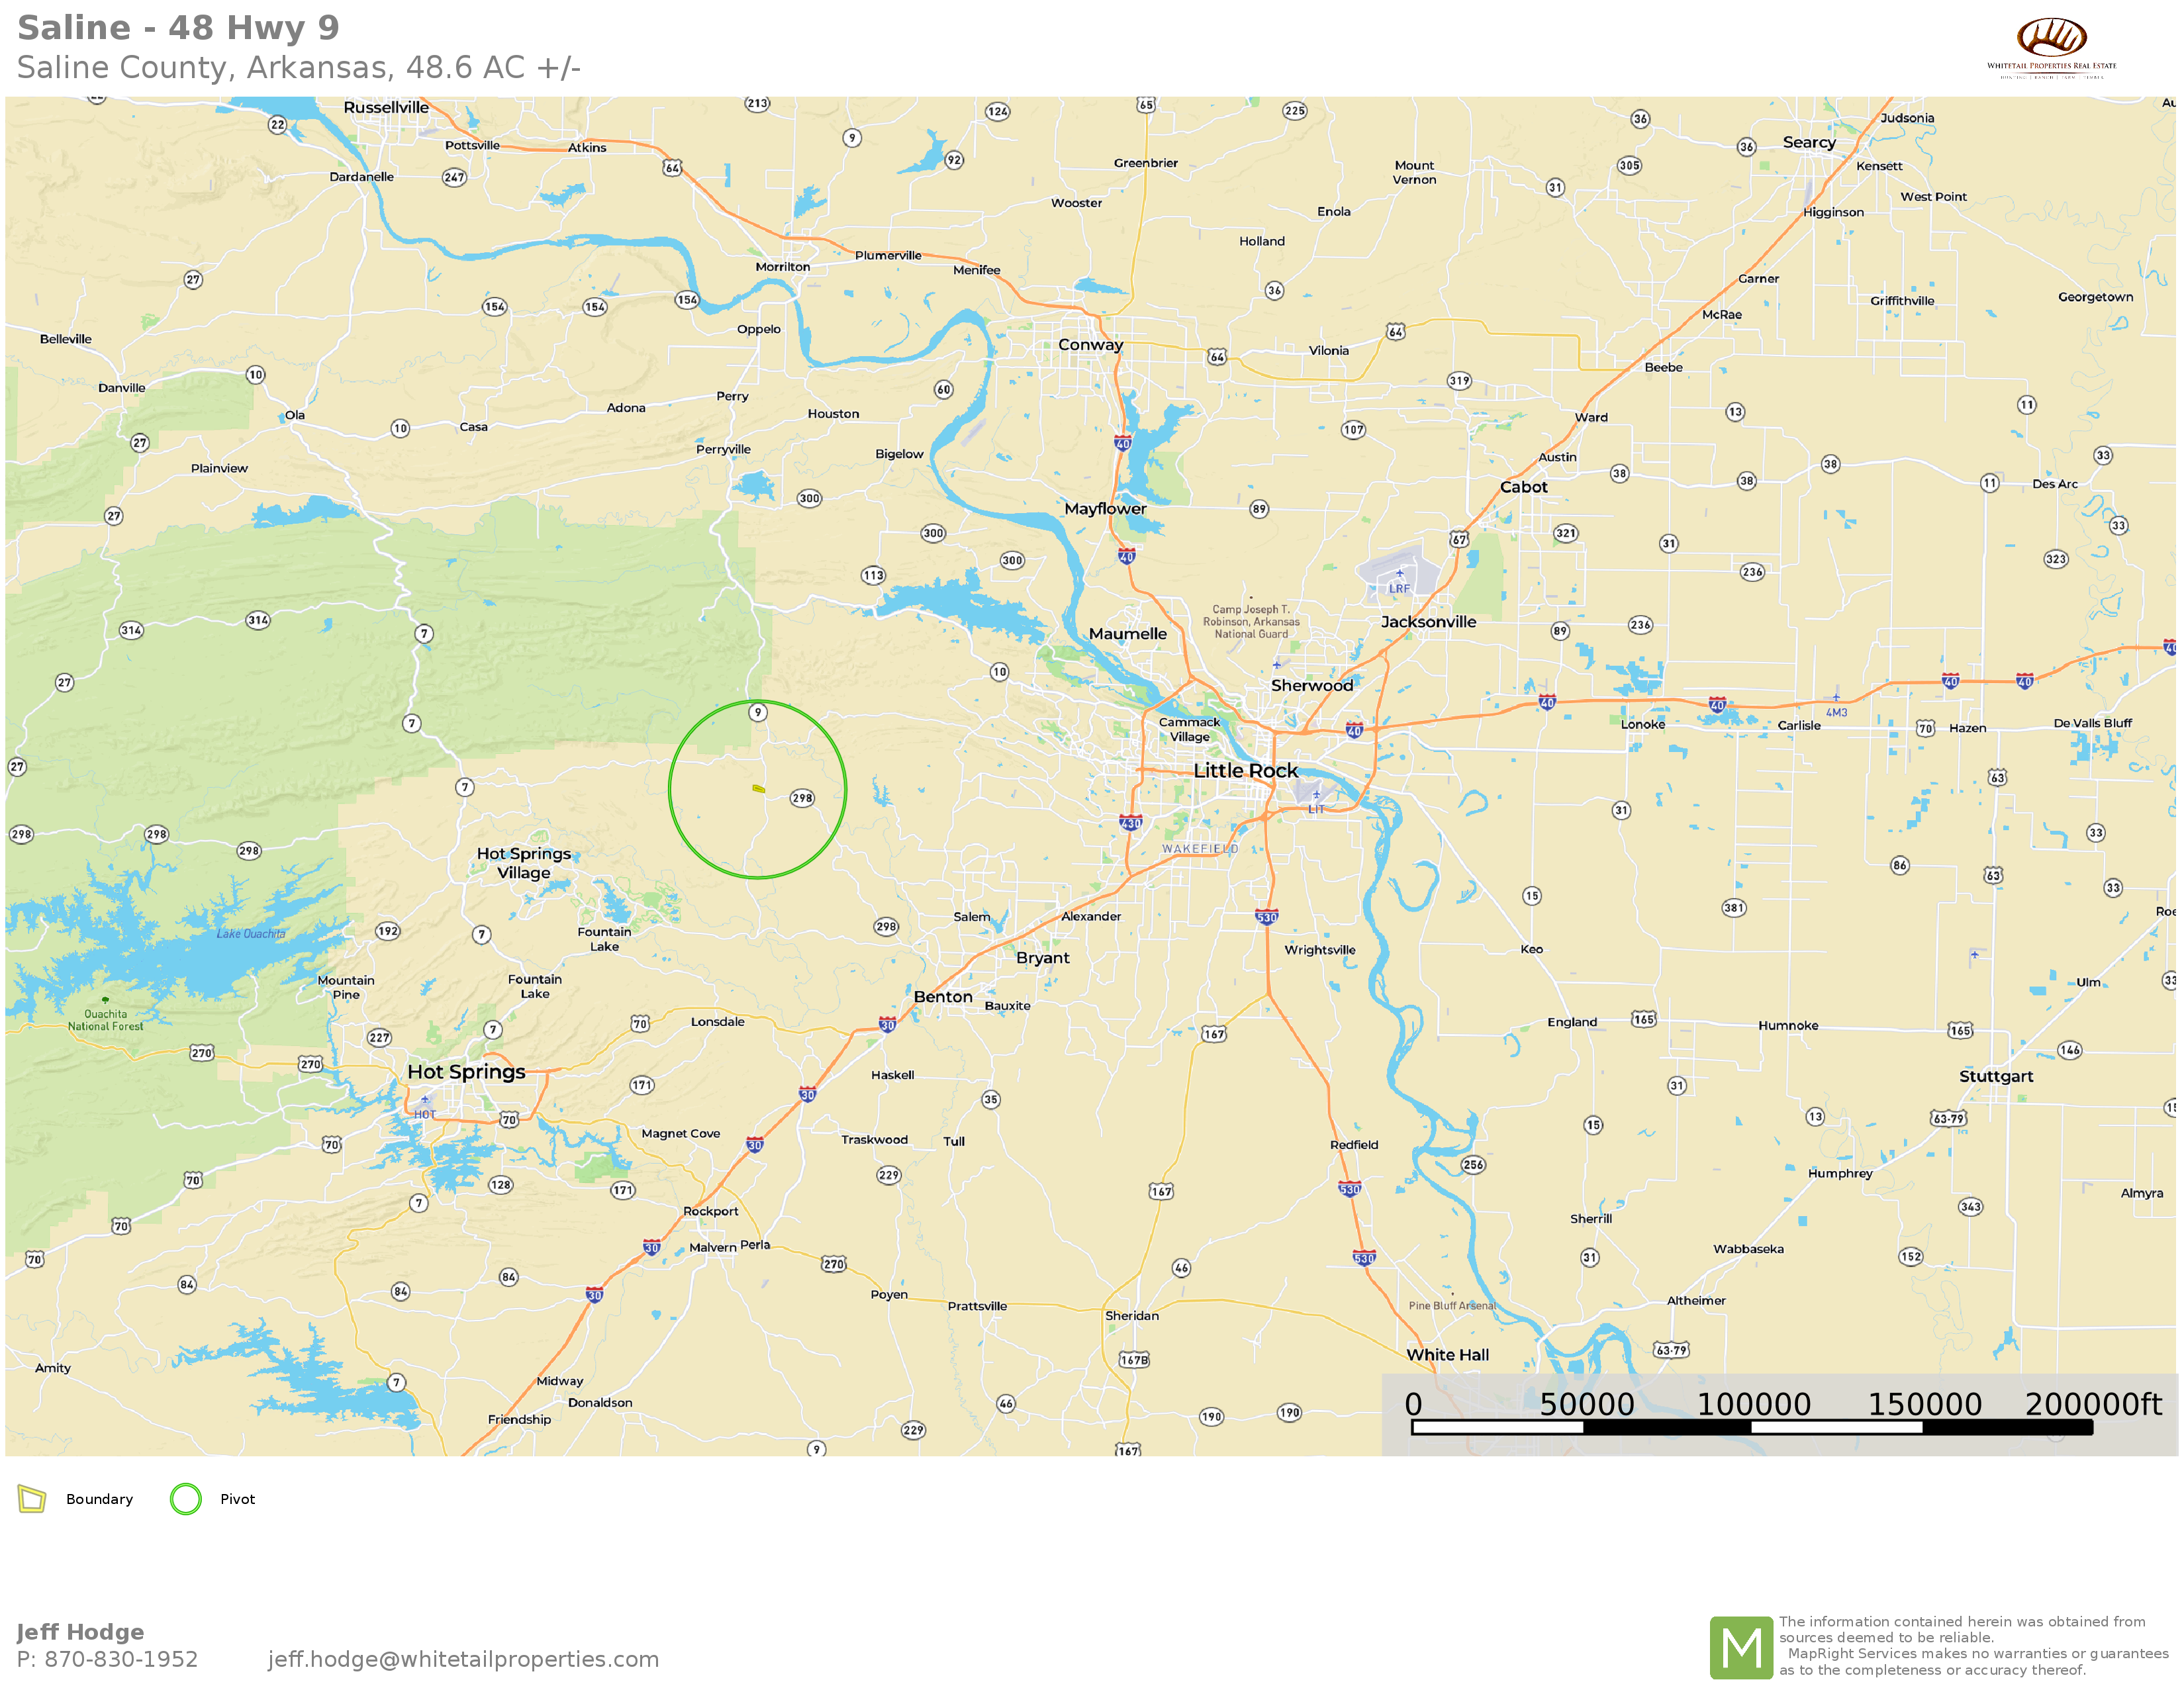
Task: Click the phone number 870-830-1952
Action: click(x=121, y=1659)
